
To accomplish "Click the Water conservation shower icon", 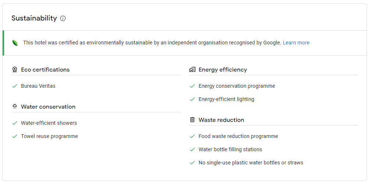I will coord(15,106).
